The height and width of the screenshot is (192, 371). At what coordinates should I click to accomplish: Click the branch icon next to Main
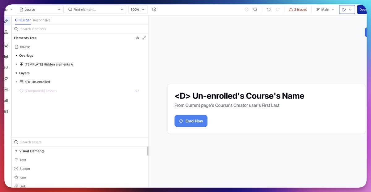point(318,10)
